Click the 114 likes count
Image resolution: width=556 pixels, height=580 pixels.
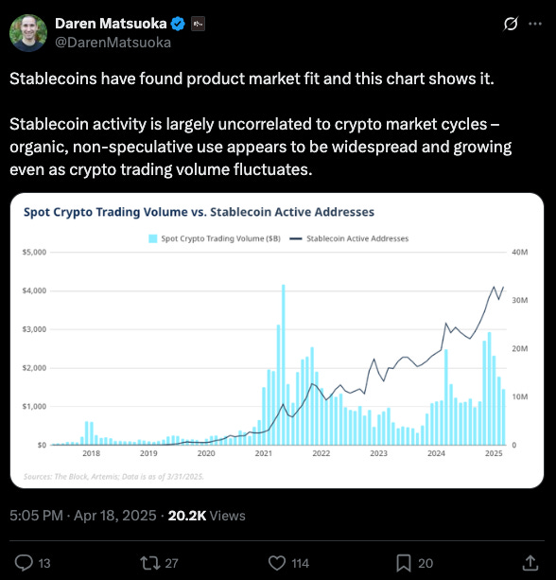click(300, 563)
